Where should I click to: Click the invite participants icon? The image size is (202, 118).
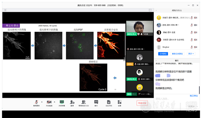[x=72, y=103]
